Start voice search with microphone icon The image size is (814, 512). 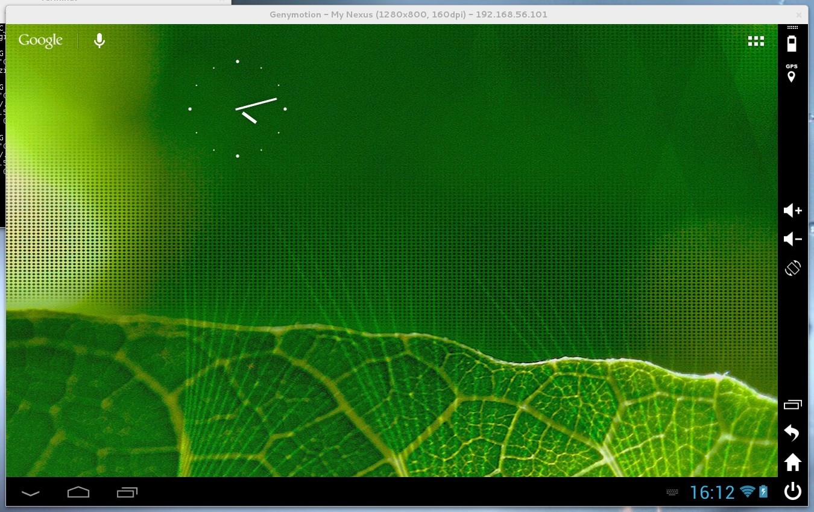99,40
